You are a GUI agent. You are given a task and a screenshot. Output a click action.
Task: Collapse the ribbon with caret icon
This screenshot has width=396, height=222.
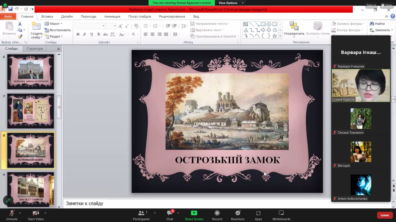(387, 16)
